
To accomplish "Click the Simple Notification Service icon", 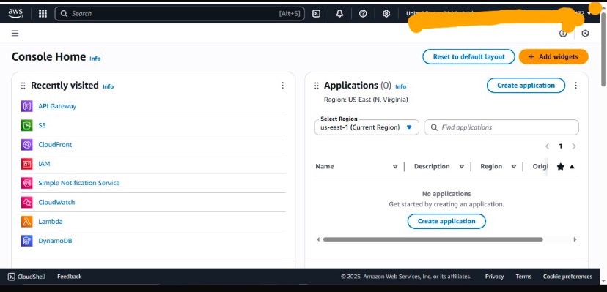I will click(x=26, y=183).
